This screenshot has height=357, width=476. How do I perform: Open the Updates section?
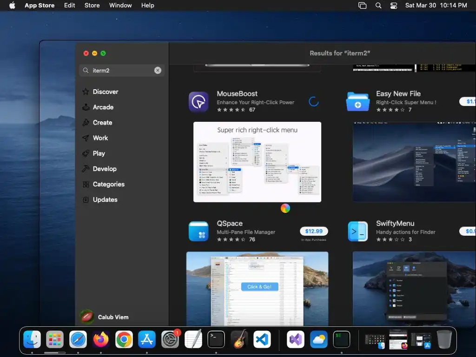(100, 200)
